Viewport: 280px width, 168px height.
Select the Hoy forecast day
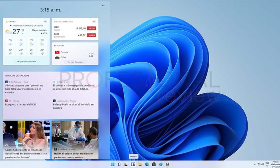point(10,46)
